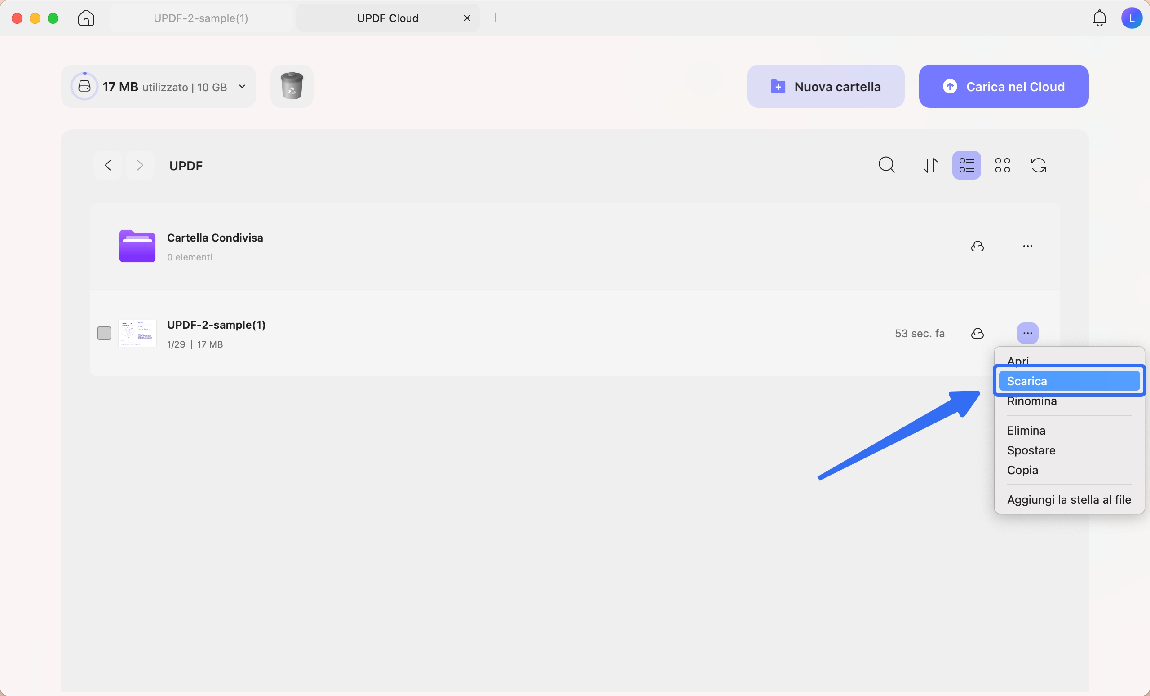Switch to the UPDF-2-sample(1) tab
This screenshot has width=1150, height=696.
[201, 18]
